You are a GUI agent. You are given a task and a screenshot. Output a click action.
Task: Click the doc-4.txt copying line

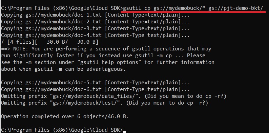tap(95, 35)
